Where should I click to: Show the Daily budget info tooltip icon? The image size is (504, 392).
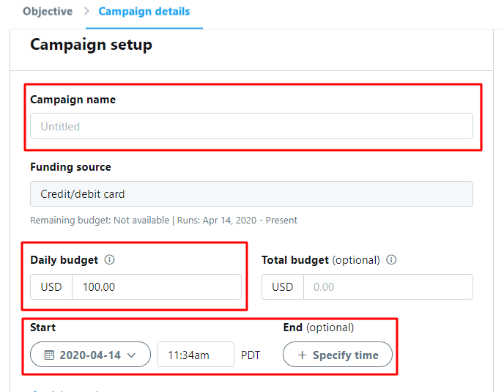click(110, 259)
